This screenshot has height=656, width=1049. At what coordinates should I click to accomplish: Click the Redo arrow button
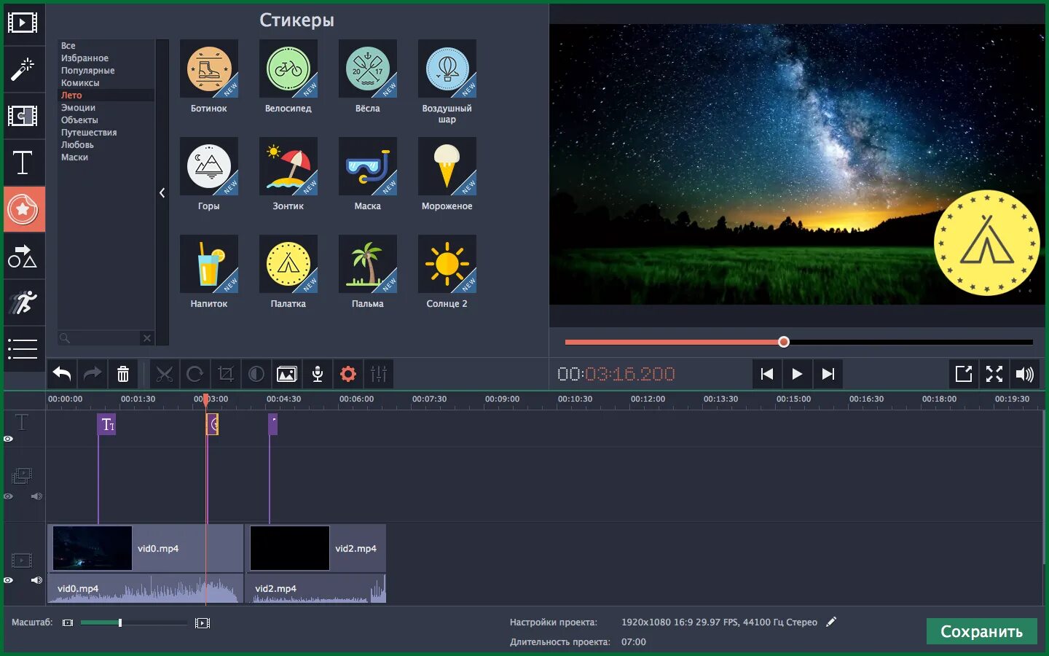coord(93,374)
